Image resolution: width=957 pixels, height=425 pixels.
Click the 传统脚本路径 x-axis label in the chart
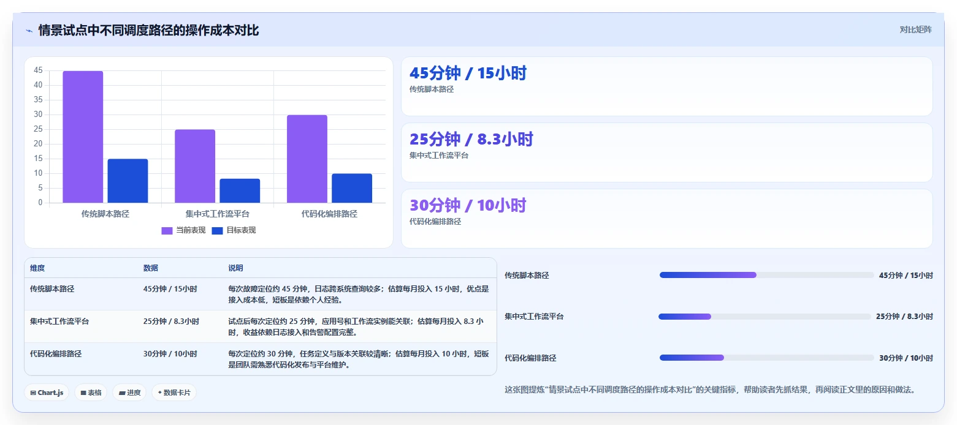click(x=105, y=214)
